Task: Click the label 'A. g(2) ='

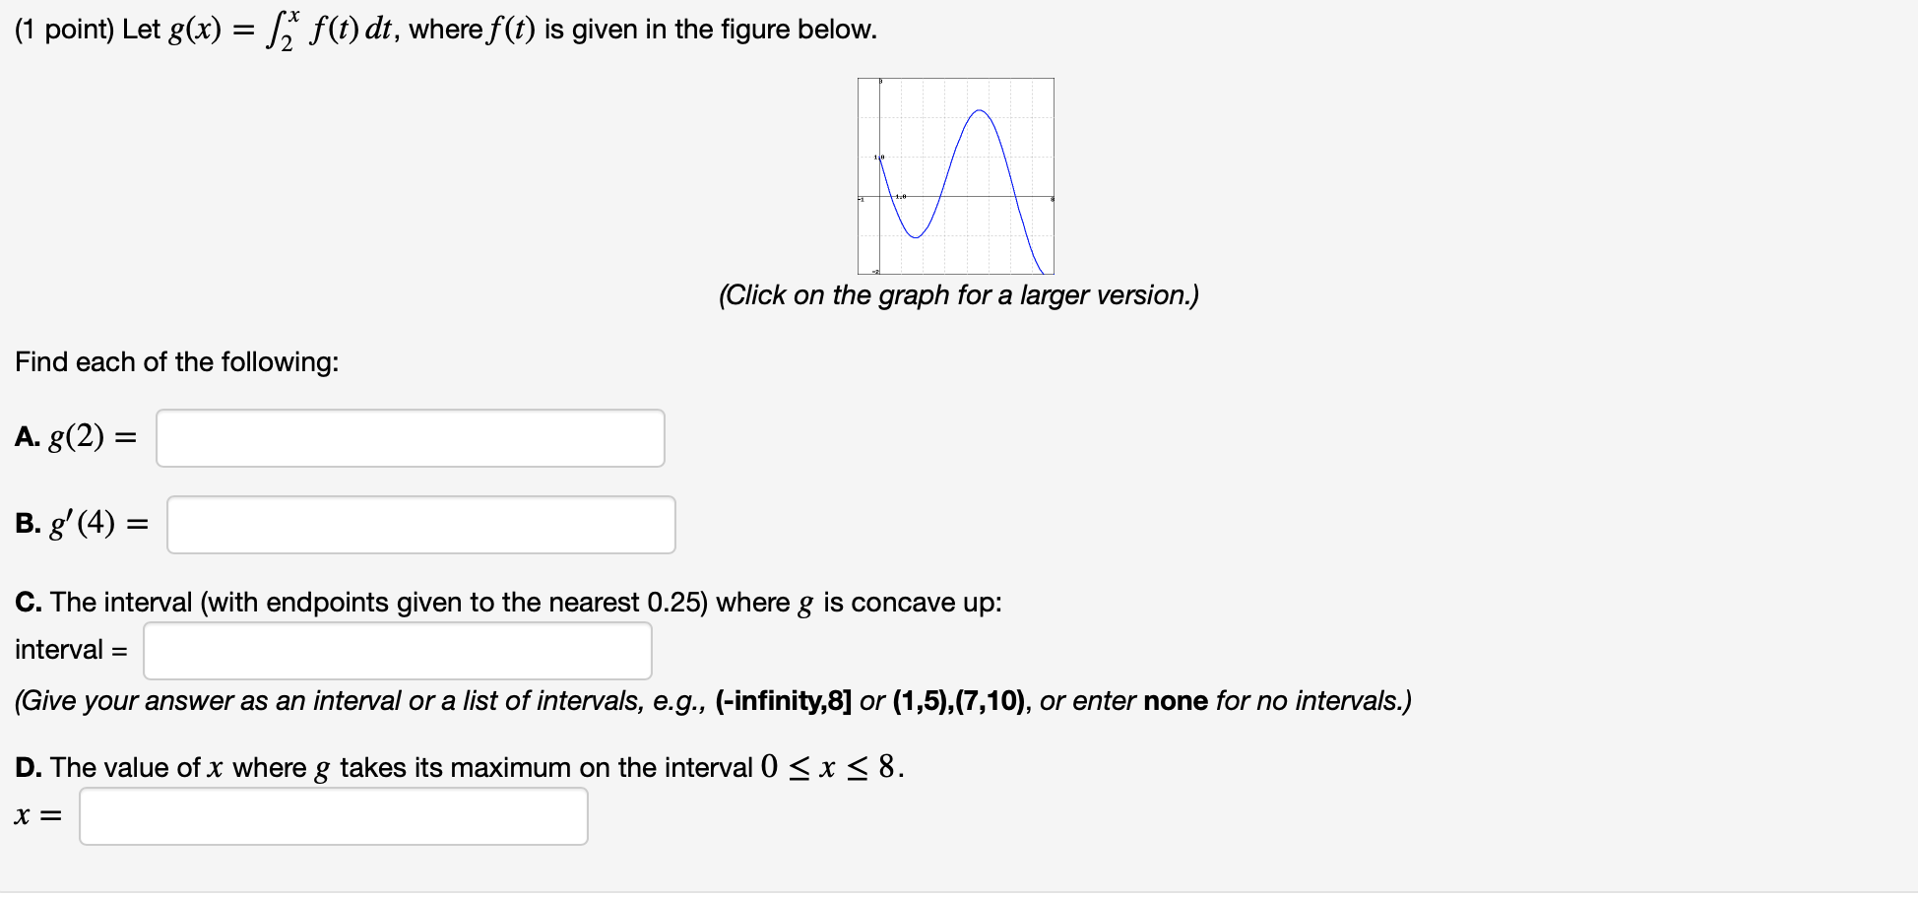Action: tap(76, 437)
